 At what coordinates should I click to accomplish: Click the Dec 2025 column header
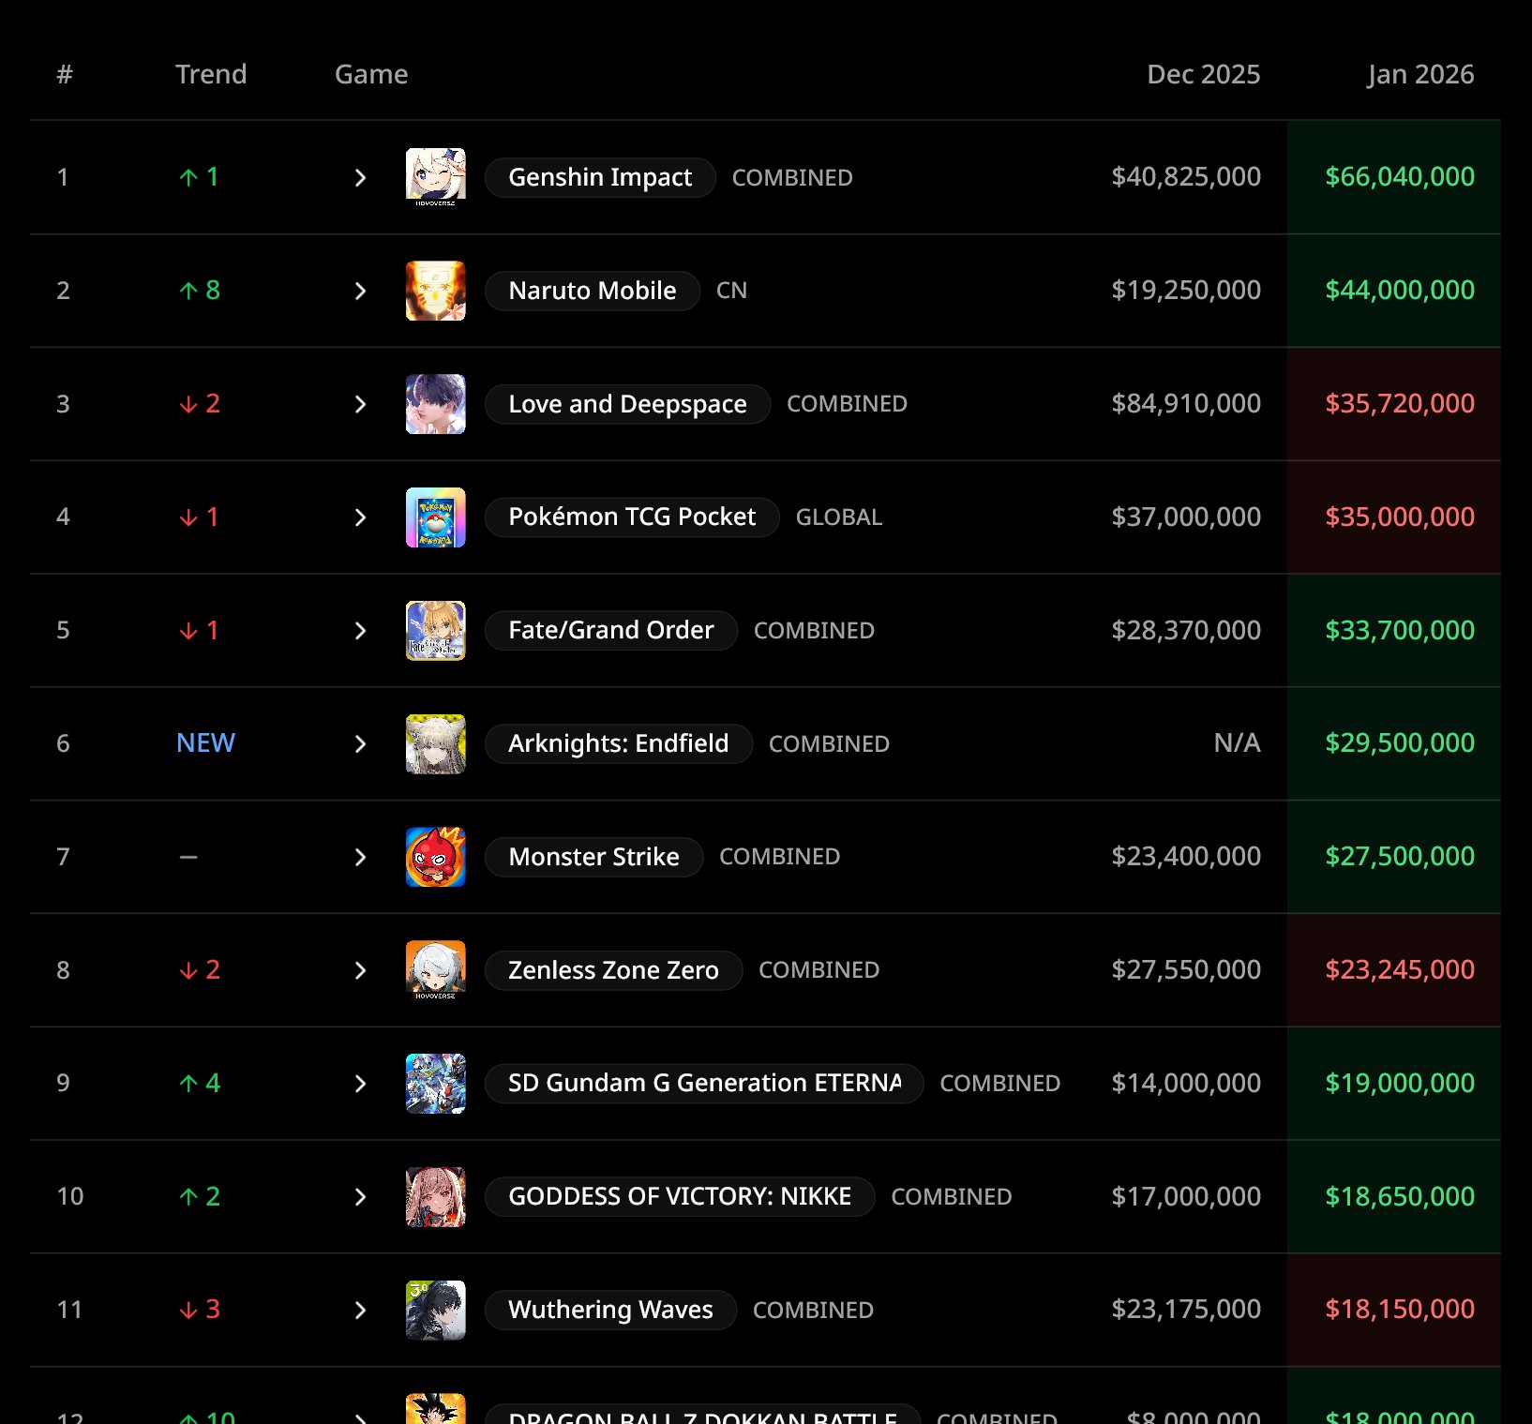pyautogui.click(x=1204, y=75)
